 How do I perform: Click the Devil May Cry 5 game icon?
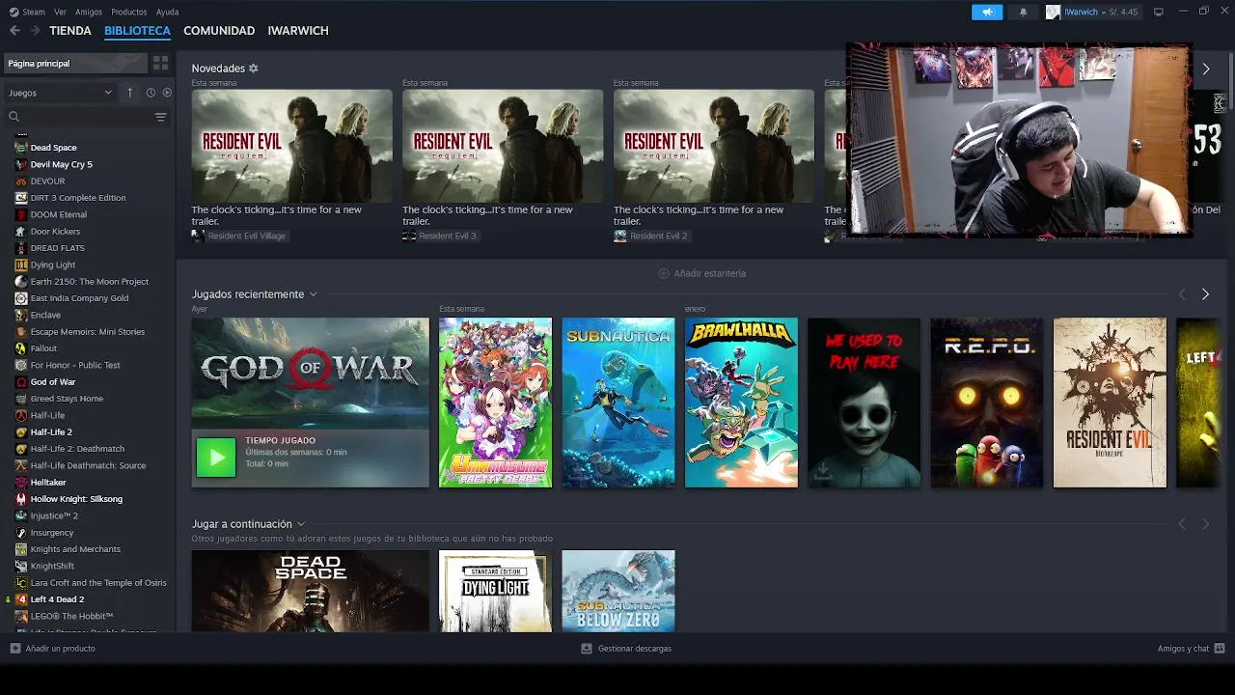[21, 164]
